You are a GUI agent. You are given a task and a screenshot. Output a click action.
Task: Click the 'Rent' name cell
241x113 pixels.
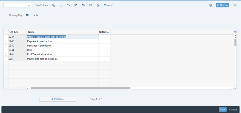[63, 50]
